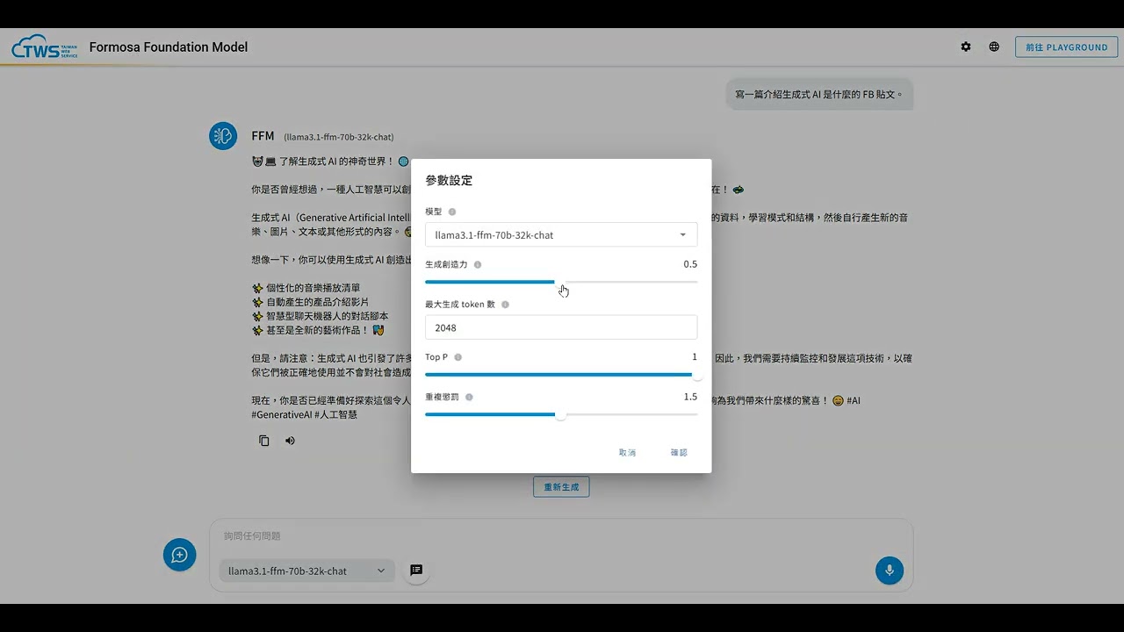Screen dimensions: 1124x632
Task: Click the line 自動產生的產品介紹影片
Action: [x=311, y=302]
